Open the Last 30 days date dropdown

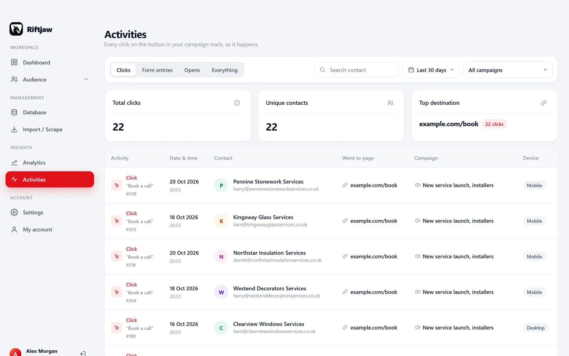click(x=431, y=70)
